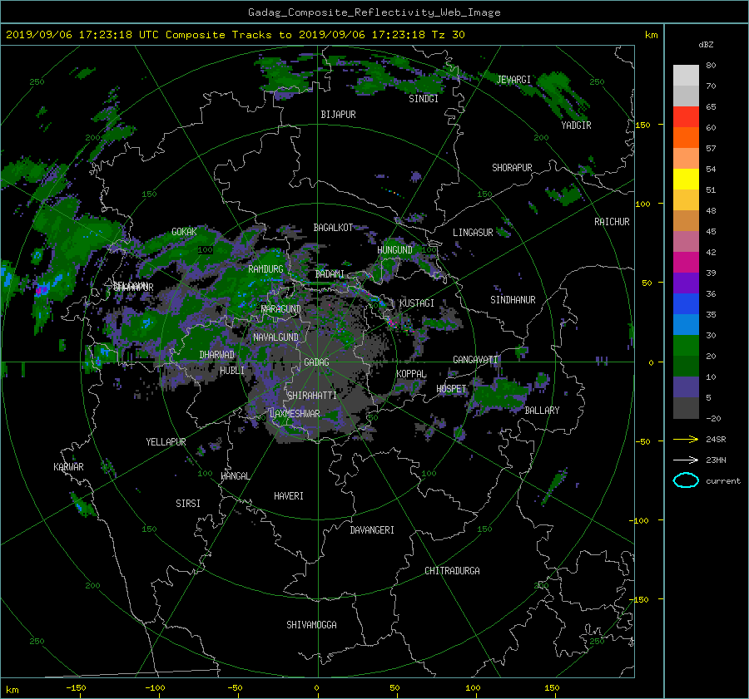Screen dimensions: 749x699
Task: Click the KARWAR city label
Action: [x=68, y=467]
